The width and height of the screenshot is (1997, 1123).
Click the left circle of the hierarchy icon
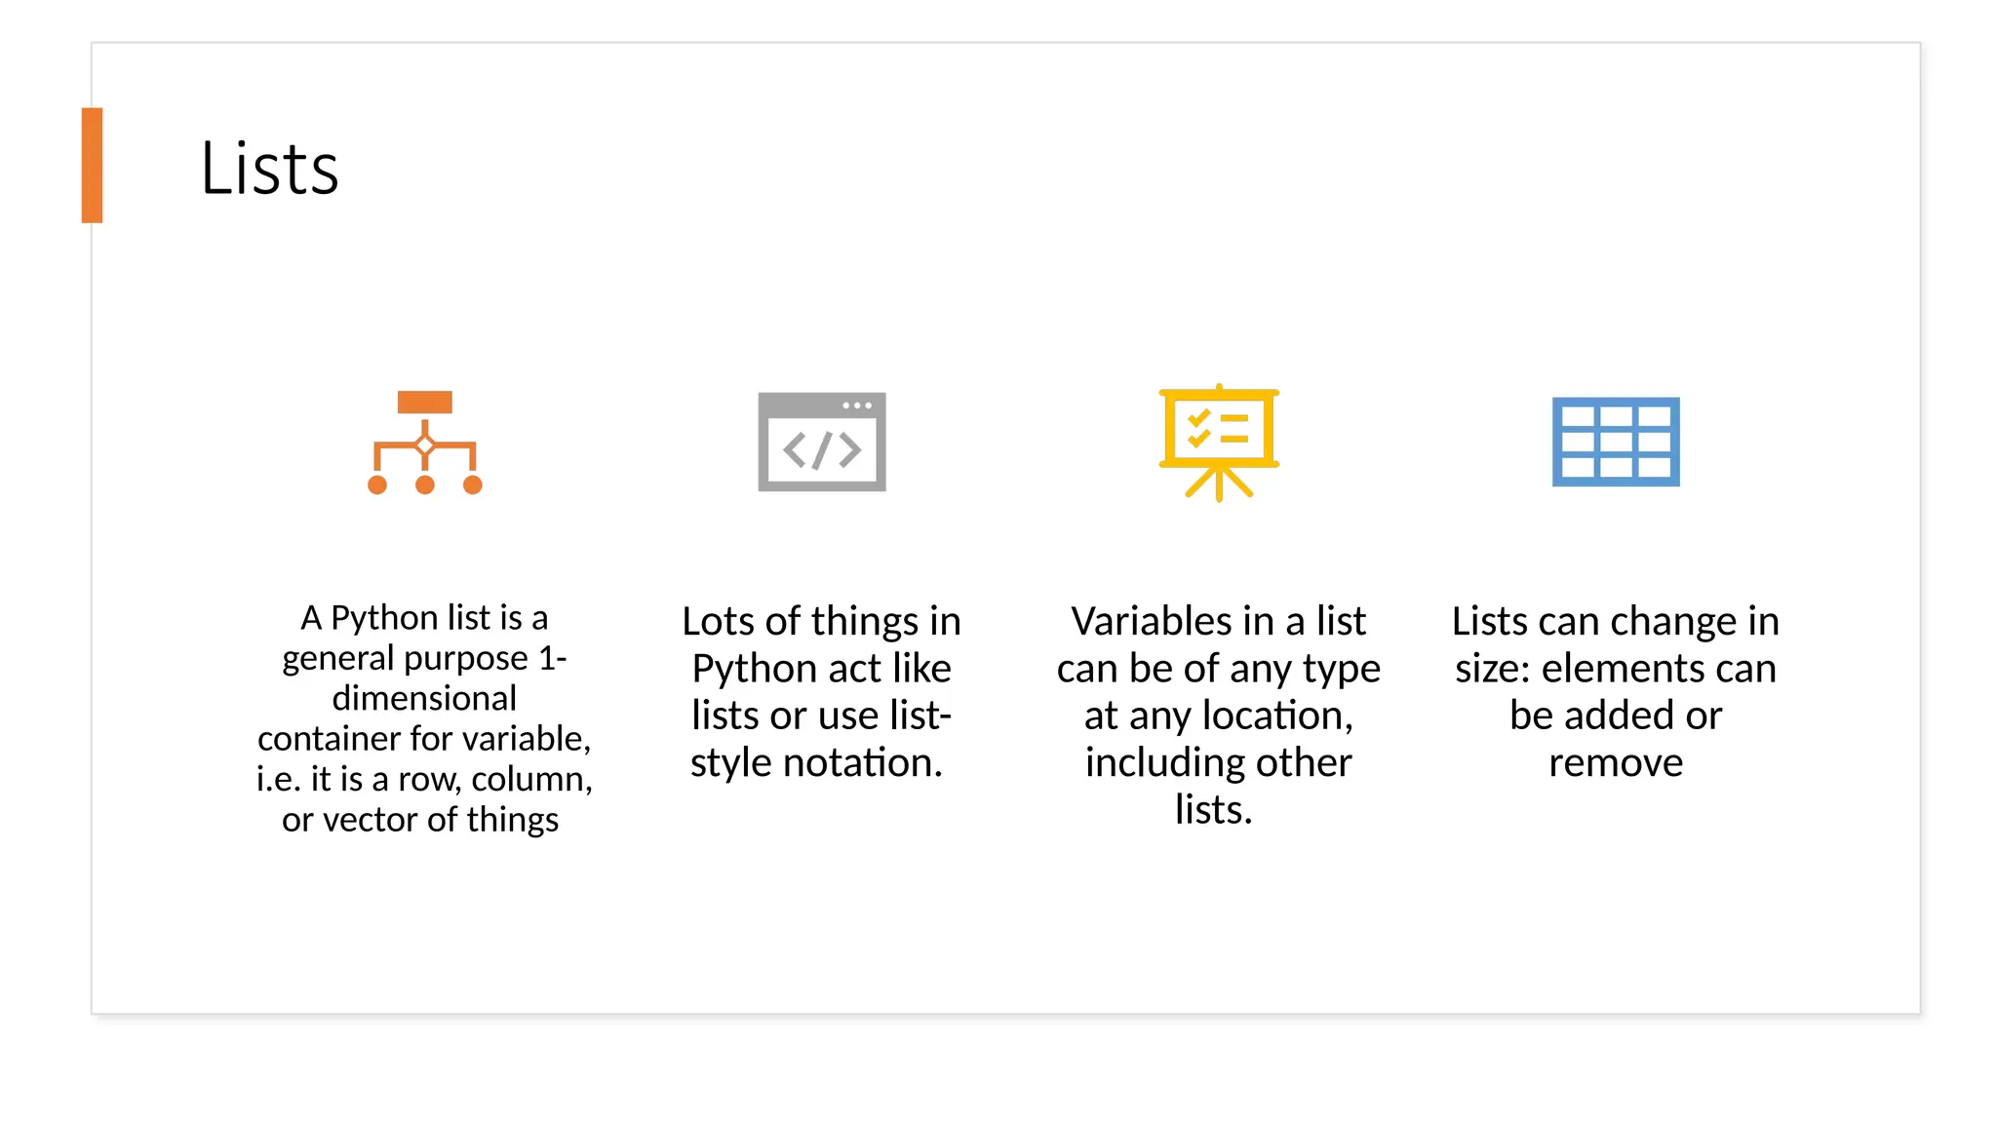pyautogui.click(x=377, y=484)
